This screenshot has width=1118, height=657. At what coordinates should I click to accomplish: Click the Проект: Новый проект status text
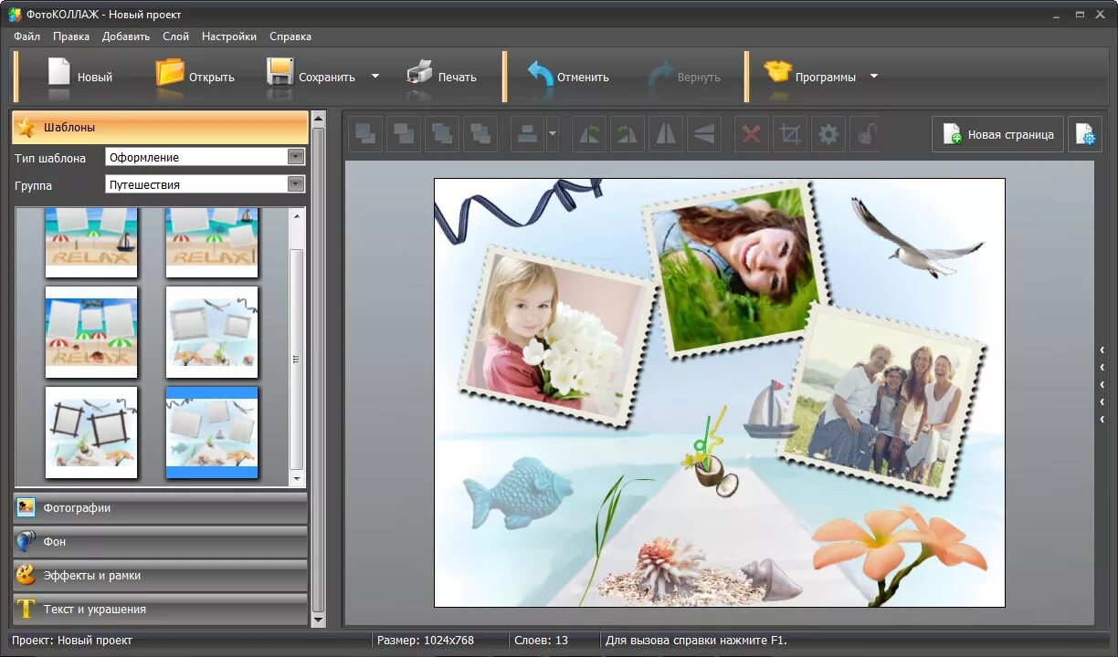72,641
